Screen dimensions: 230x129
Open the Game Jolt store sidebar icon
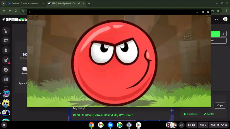(6, 41)
